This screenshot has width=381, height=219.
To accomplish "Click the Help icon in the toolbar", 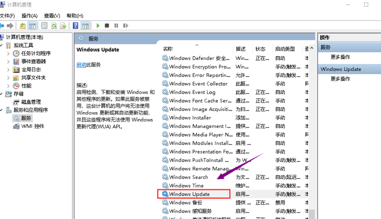I will 75,25.
